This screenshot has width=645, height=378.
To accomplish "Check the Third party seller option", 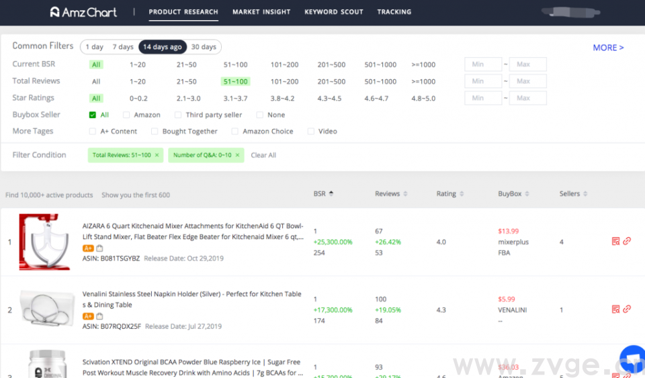I will [179, 115].
